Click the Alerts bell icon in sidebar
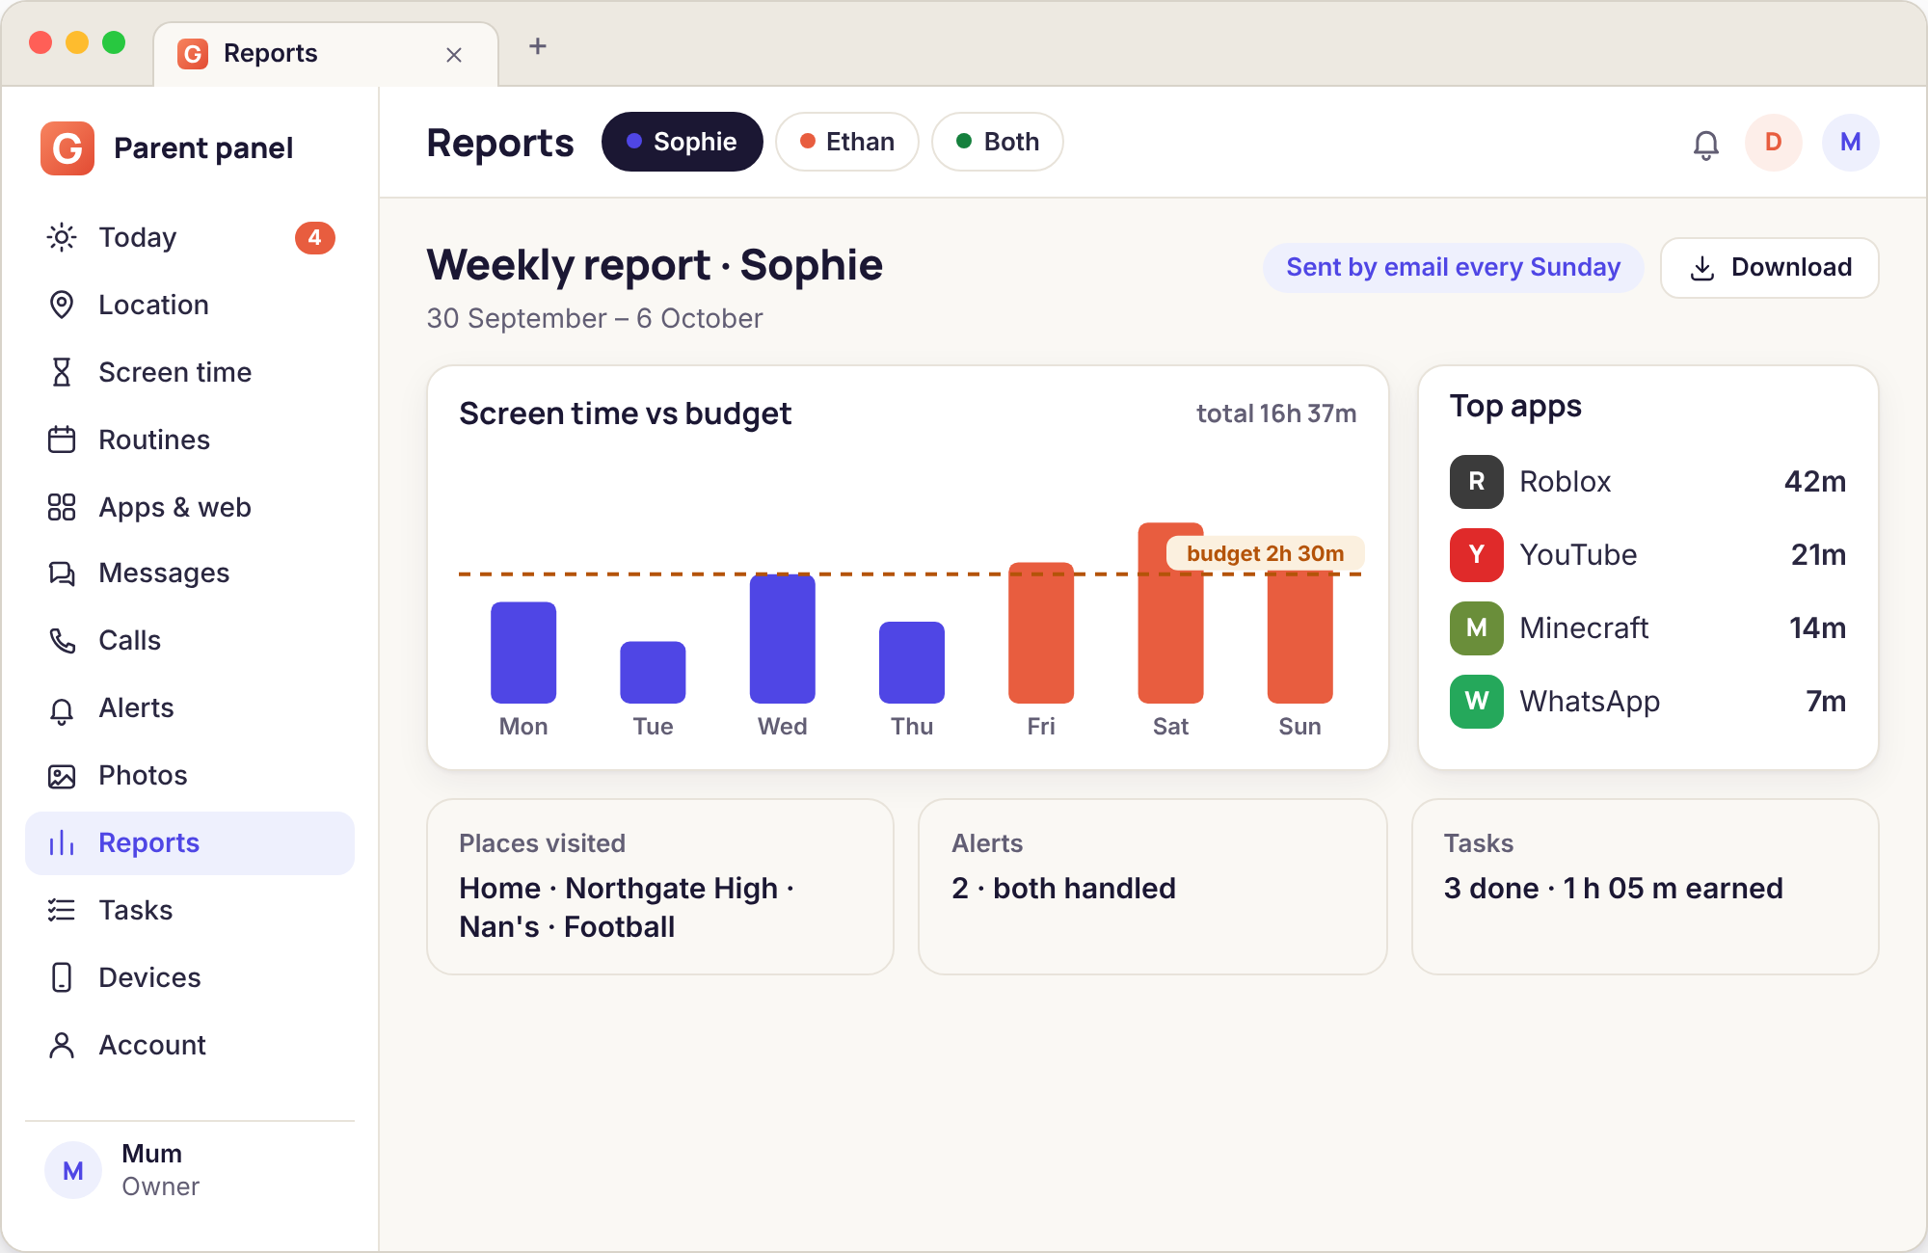This screenshot has height=1253, width=1928. (x=62, y=709)
